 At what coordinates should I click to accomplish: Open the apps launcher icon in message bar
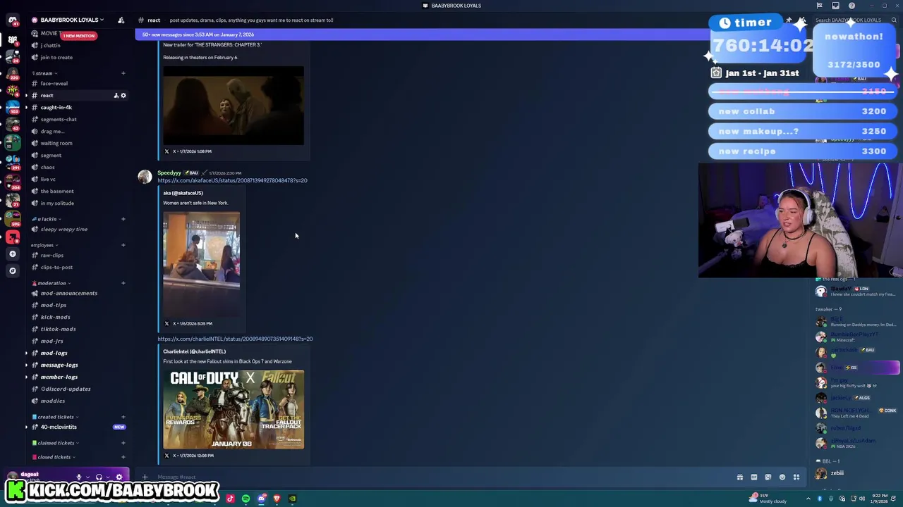[796, 477]
